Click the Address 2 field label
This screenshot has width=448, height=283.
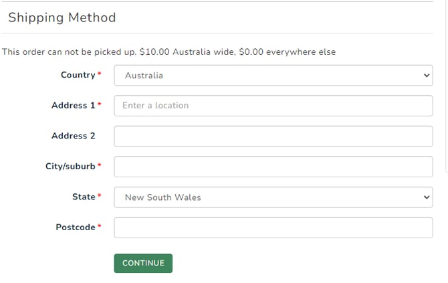click(73, 136)
